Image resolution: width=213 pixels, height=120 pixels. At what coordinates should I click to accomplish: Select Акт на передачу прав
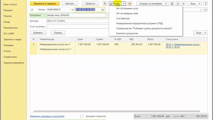[x=127, y=13]
